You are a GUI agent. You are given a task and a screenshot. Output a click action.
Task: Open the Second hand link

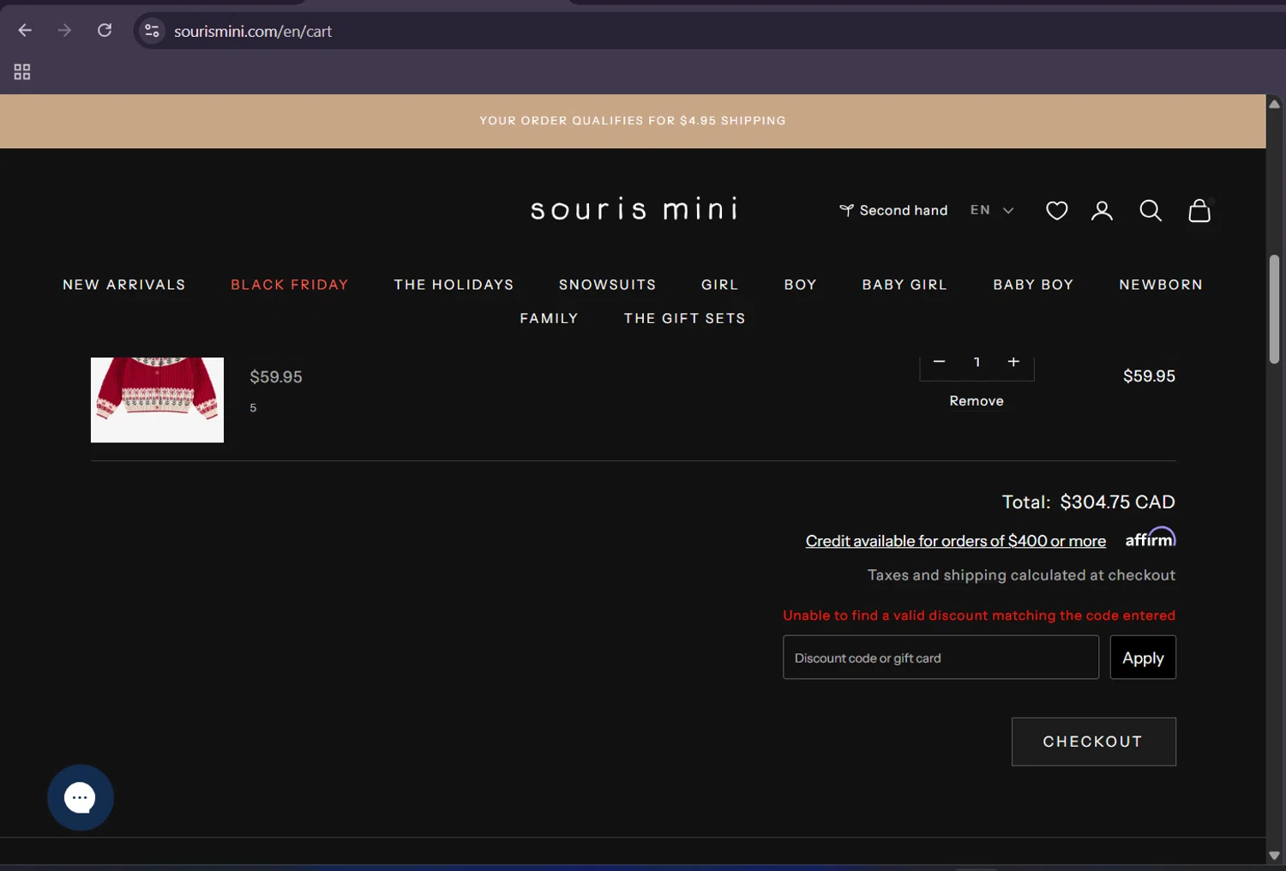pyautogui.click(x=893, y=210)
